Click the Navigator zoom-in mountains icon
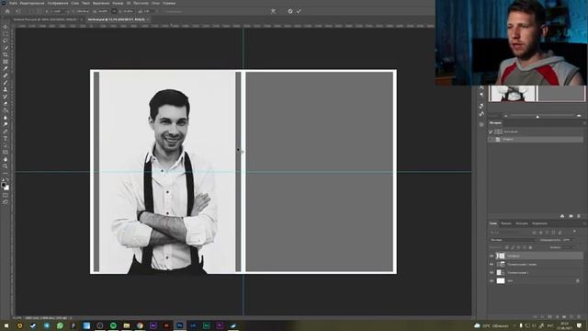 [x=579, y=116]
